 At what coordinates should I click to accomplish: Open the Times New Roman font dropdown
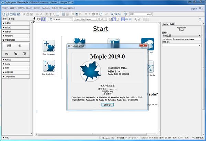(86, 19)
